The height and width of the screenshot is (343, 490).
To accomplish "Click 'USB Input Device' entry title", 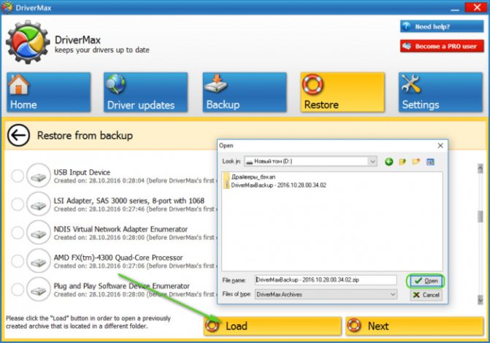I will tap(82, 172).
